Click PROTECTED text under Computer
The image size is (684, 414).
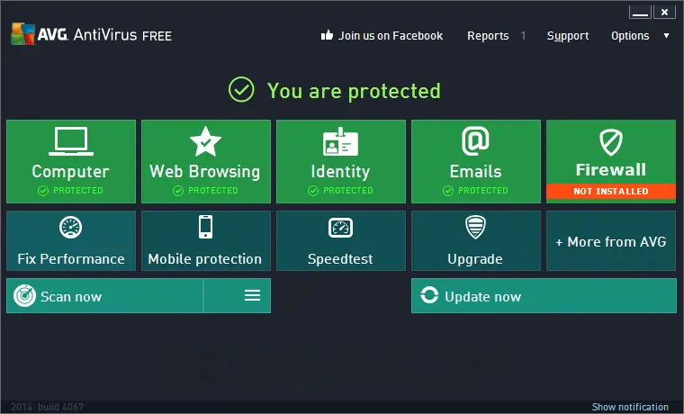pyautogui.click(x=78, y=191)
